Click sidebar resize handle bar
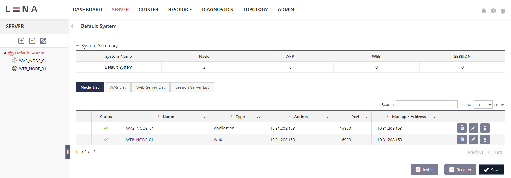The width and height of the screenshot is (511, 178). 68,152
